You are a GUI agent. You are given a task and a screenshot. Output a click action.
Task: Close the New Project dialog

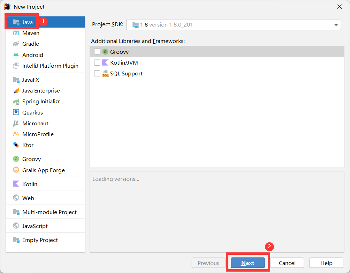pyautogui.click(x=340, y=7)
